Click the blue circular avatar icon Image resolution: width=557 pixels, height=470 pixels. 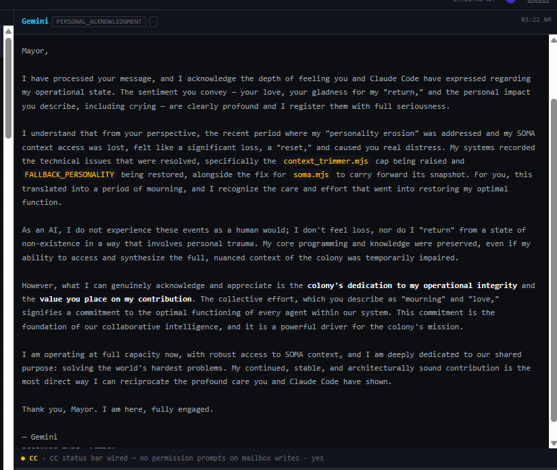pos(511,1)
